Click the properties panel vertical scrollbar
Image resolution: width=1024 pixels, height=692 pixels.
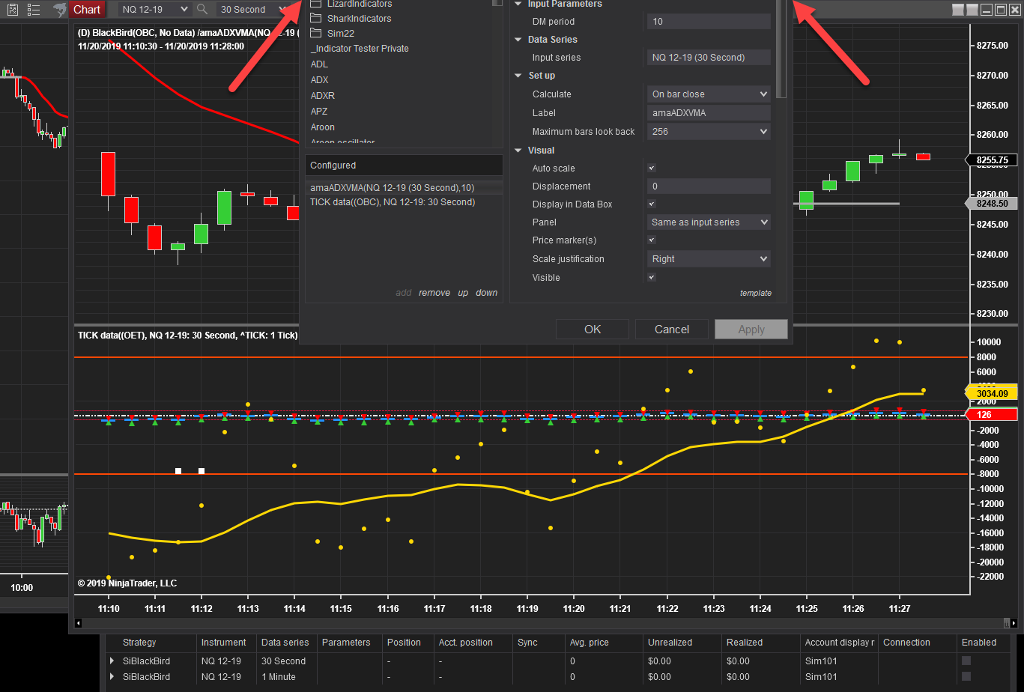tap(781, 49)
